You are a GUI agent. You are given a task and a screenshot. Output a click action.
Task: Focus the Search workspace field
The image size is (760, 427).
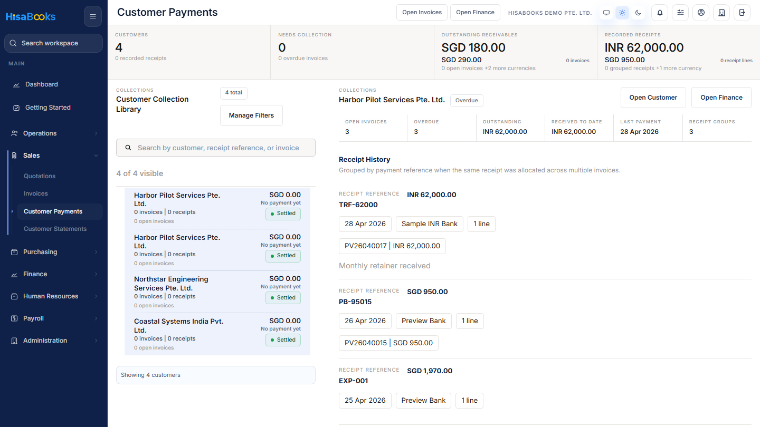(53, 43)
